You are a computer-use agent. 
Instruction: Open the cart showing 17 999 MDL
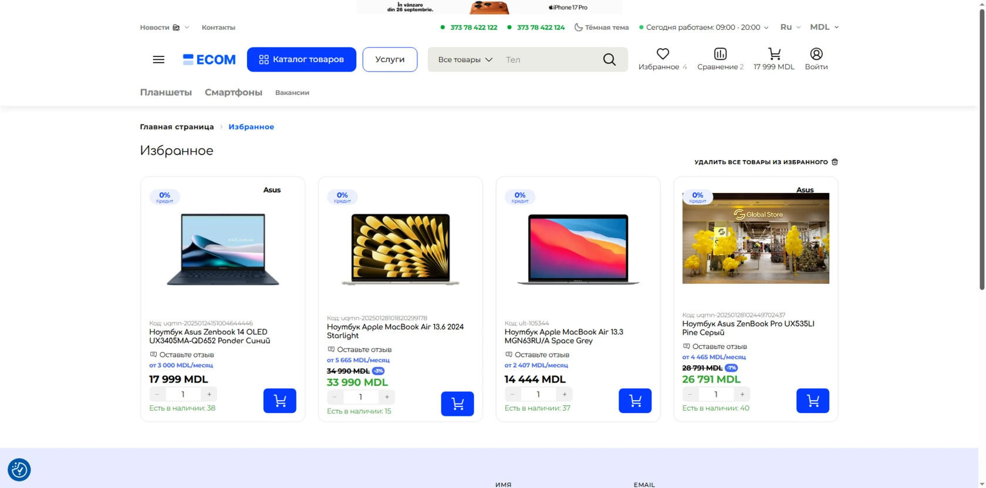coord(774,59)
